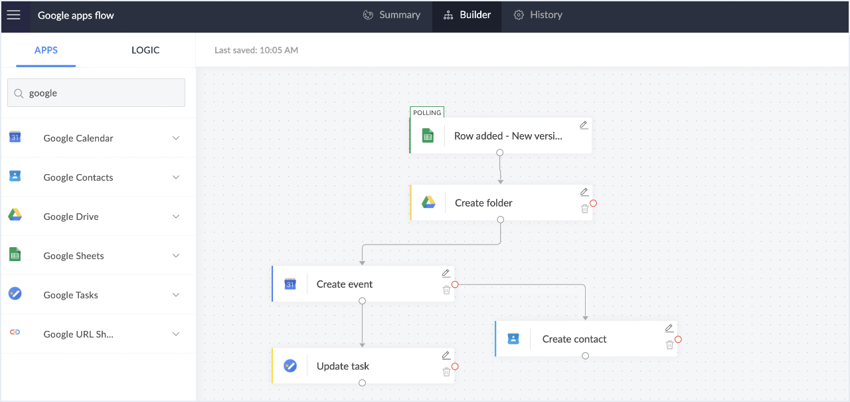850x402 pixels.
Task: Edit the Row added trigger with pencil icon
Action: coord(584,125)
